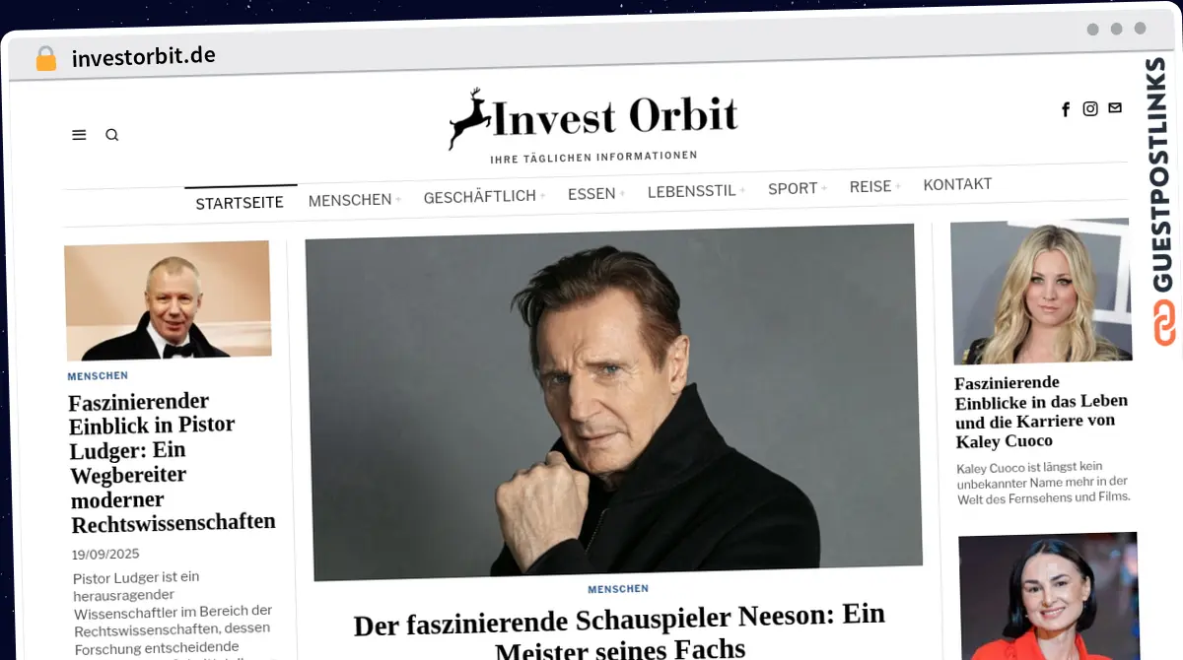The image size is (1183, 660).
Task: Open the Sport navigation menu
Action: pyautogui.click(x=798, y=188)
